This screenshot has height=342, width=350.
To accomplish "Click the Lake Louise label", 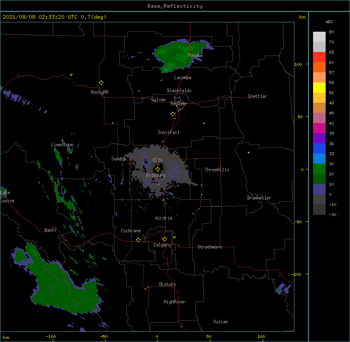I will pos(7,197).
